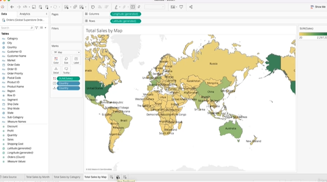The image size is (327, 182).
Task: Select the Order Date field
Action: [x=14, y=65]
